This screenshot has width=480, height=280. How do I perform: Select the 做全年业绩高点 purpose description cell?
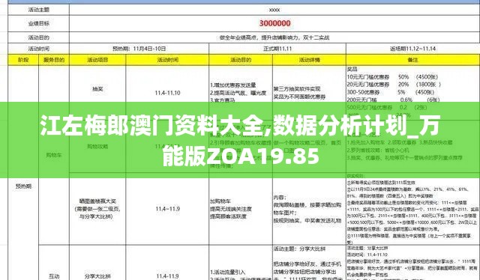[x=274, y=37]
